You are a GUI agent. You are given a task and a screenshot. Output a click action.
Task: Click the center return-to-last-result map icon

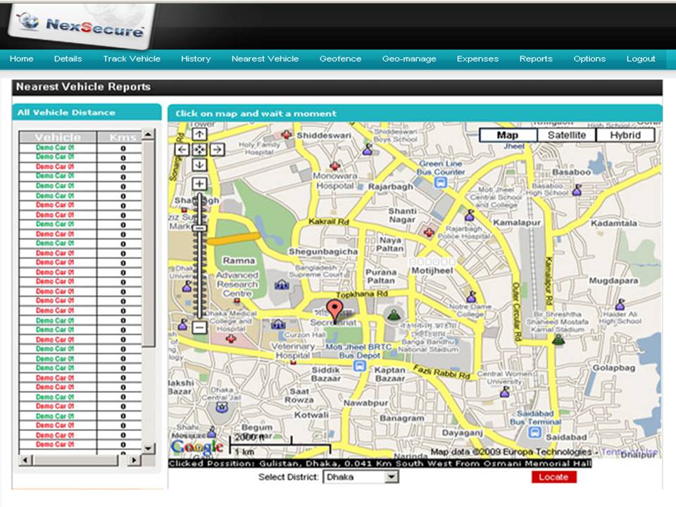(199, 149)
